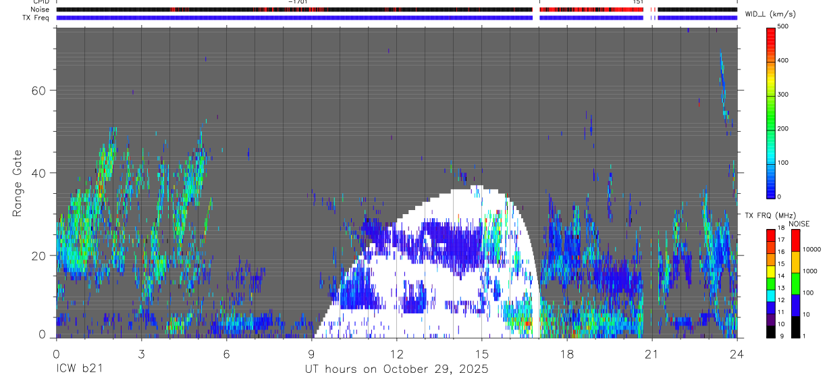The width and height of the screenshot is (829, 383).
Task: Click the red top of velocity width colorbar
Action: coord(771,31)
